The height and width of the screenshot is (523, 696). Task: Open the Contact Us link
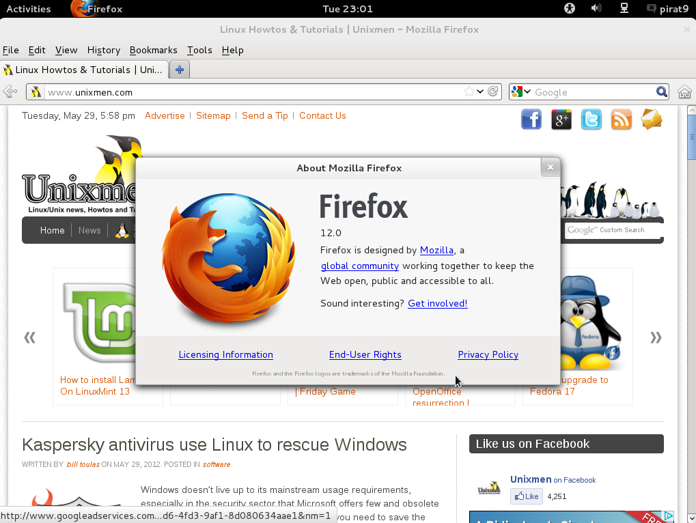point(322,116)
